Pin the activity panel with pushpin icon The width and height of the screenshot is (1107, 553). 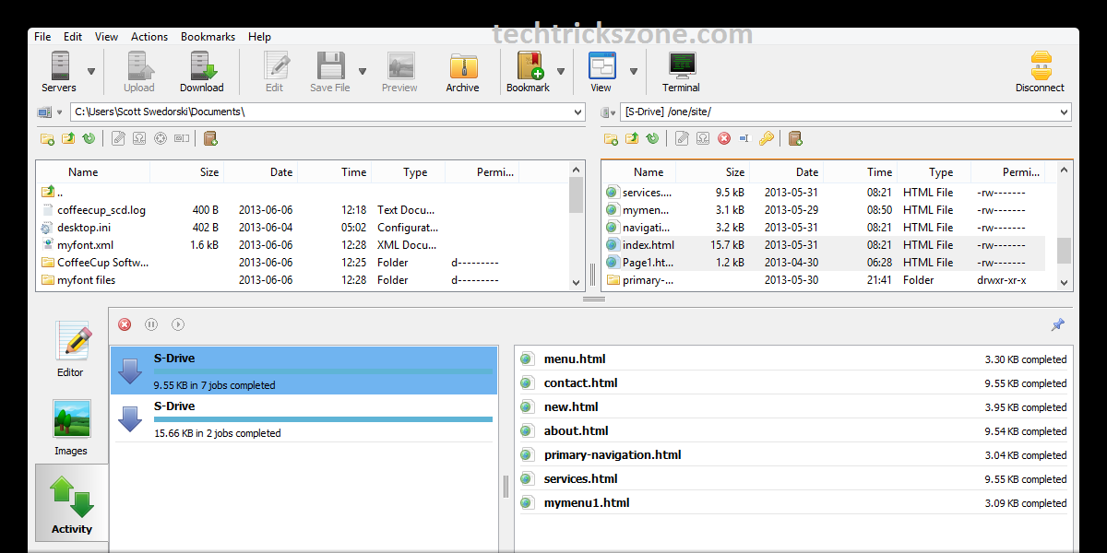tap(1057, 324)
